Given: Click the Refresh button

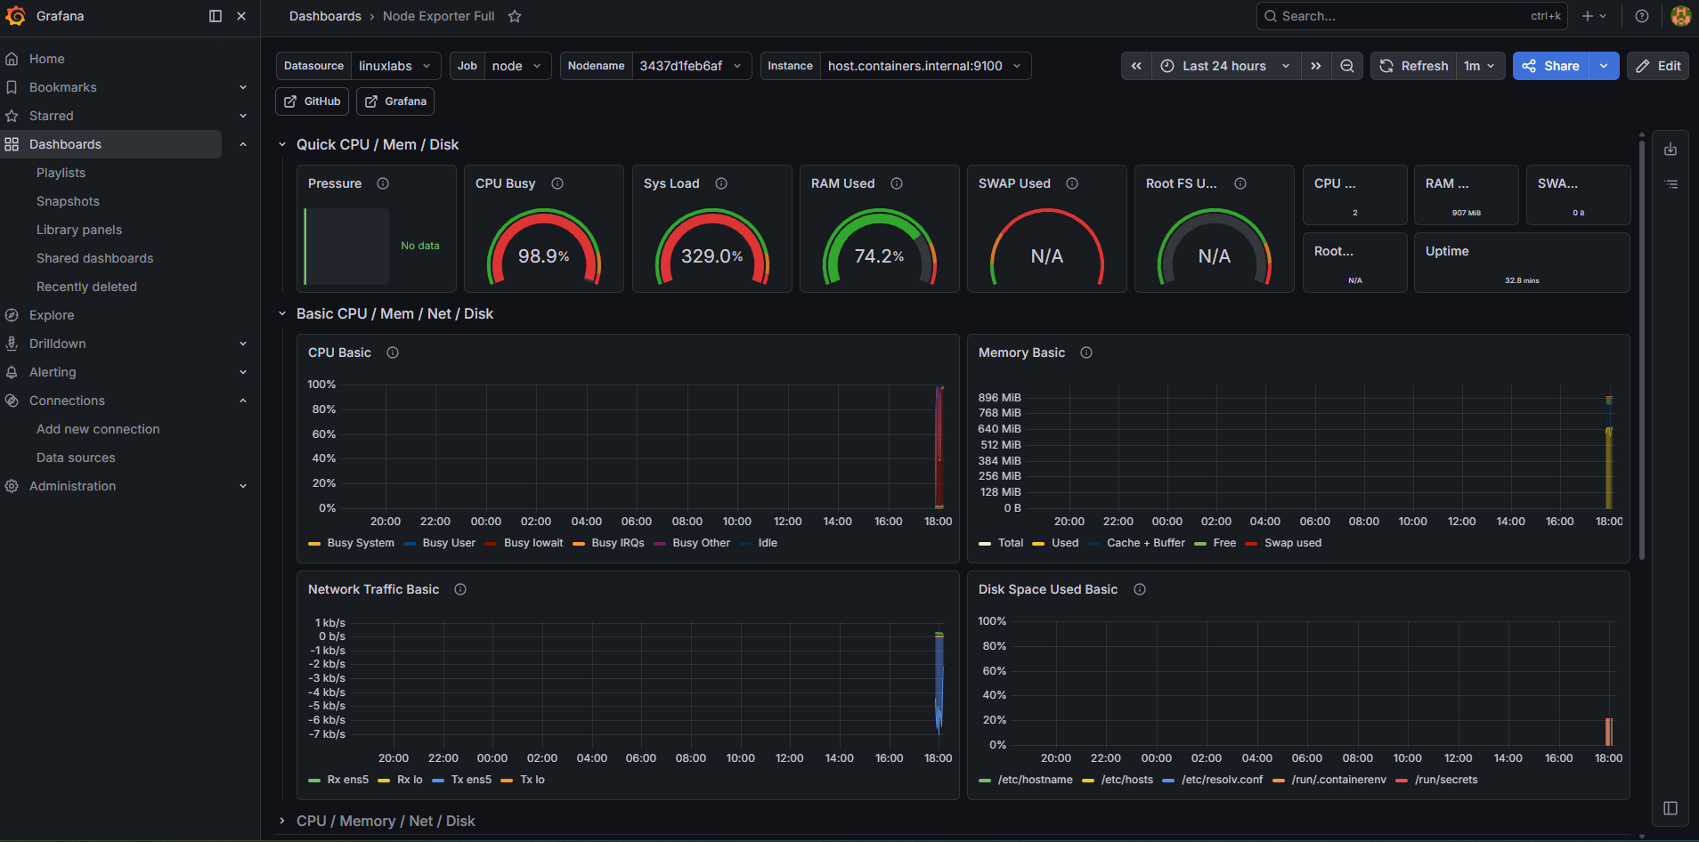Looking at the screenshot, I should (x=1414, y=66).
